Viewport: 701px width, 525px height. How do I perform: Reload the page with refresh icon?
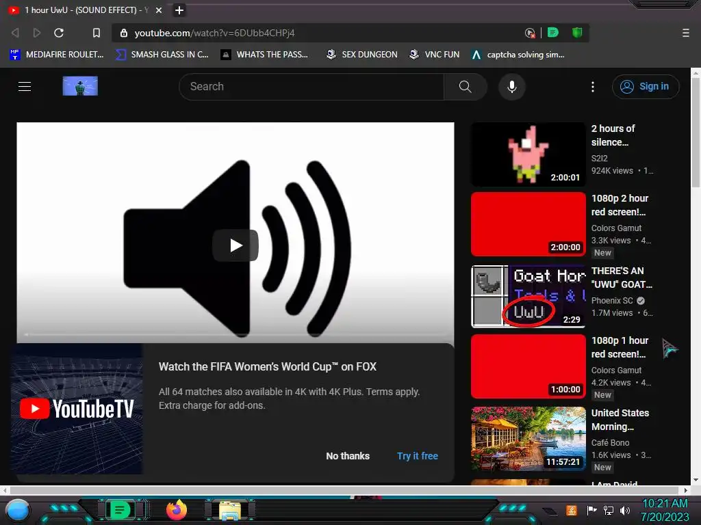(59, 33)
